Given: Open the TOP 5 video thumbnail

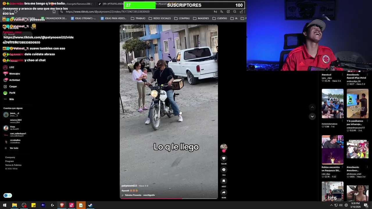Looking at the screenshot, I should pyautogui.click(x=332, y=191).
